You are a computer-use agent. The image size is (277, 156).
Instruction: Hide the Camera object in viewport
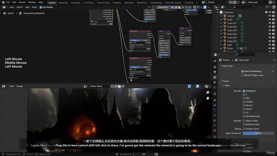tap(270, 16)
